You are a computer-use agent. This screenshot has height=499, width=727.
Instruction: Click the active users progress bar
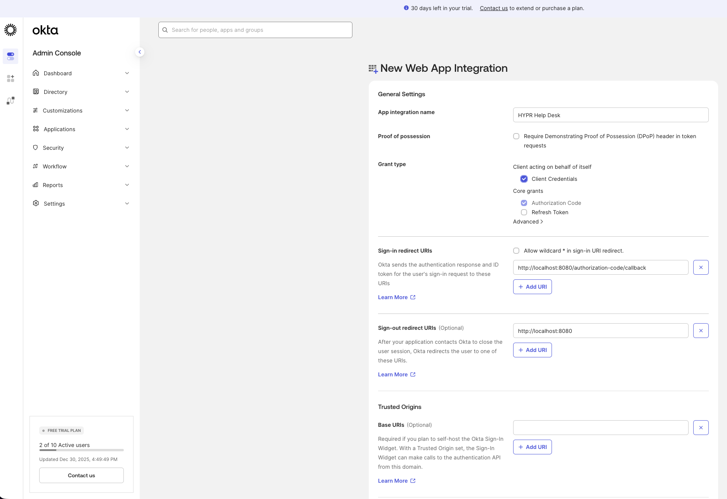82,450
